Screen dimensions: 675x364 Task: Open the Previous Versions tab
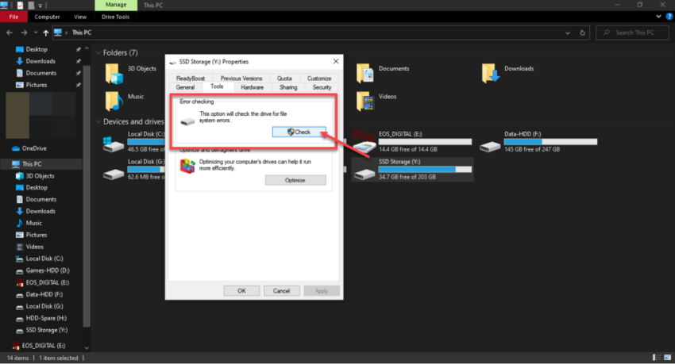coord(241,79)
